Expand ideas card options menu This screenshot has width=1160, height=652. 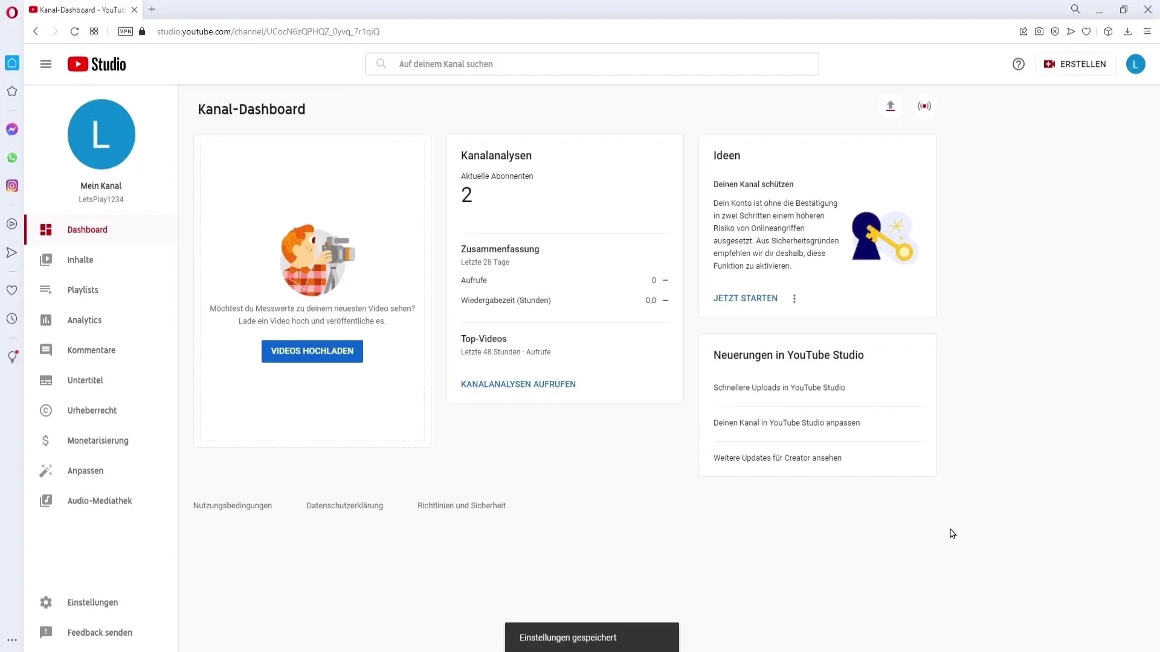[x=794, y=298]
